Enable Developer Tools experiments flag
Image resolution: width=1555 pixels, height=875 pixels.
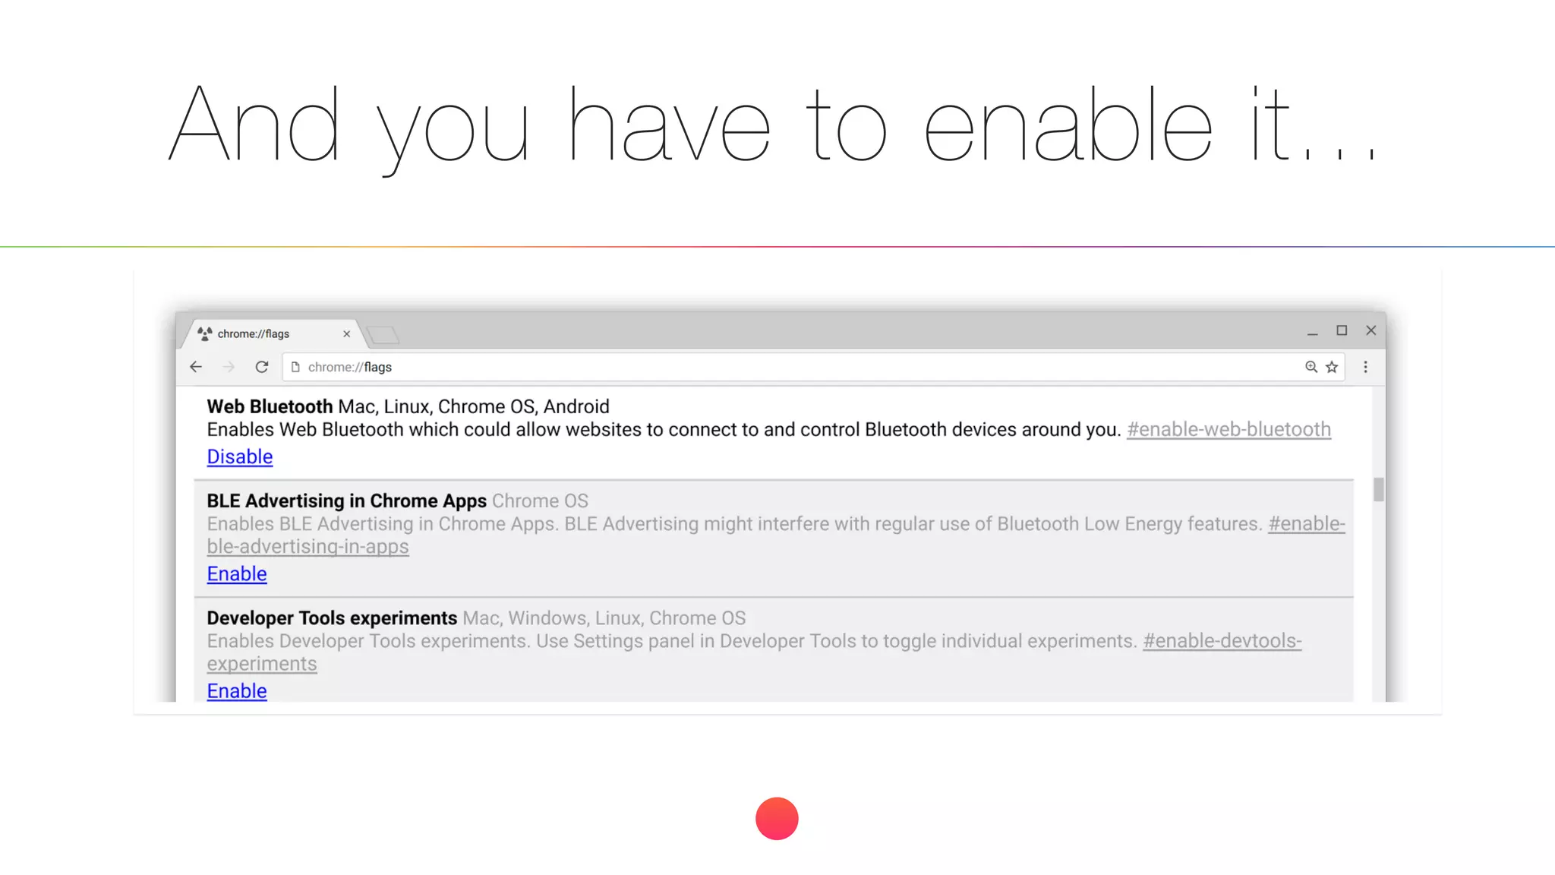click(236, 690)
